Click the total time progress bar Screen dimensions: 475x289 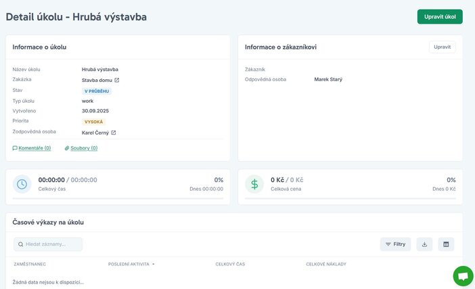point(117,198)
